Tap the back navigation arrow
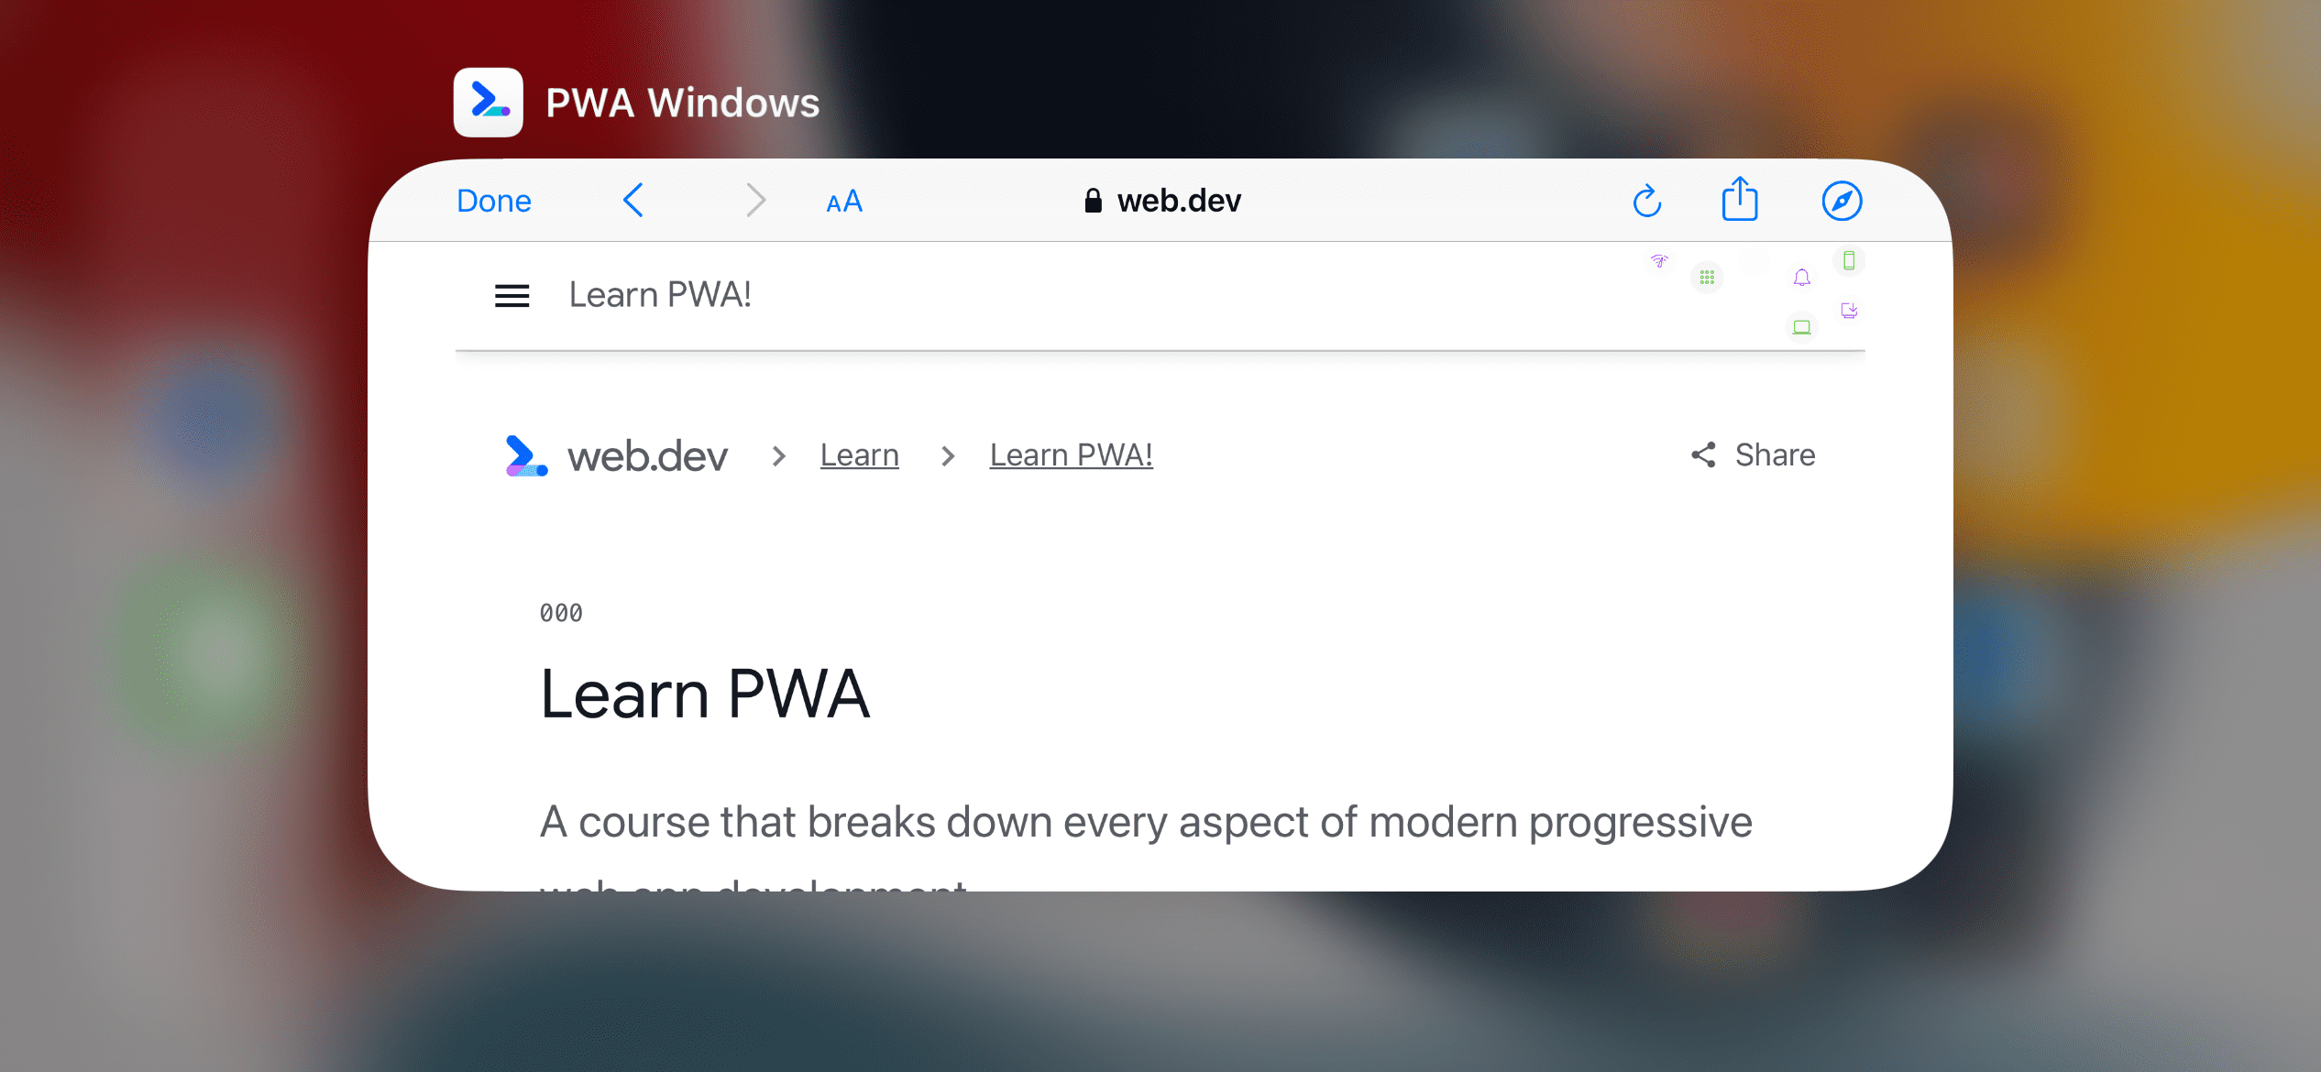The image size is (2321, 1072). coord(633,200)
